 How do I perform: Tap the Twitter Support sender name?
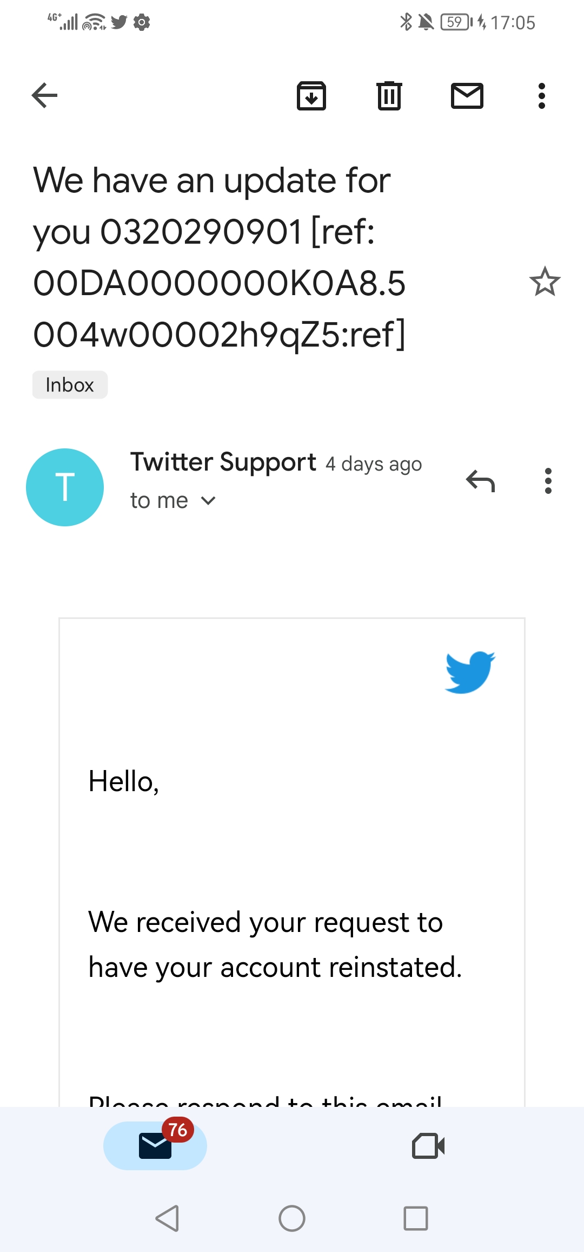223,462
